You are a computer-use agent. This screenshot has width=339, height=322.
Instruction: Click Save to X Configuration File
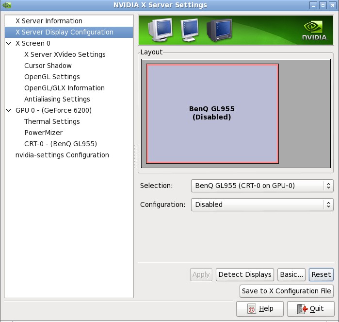287,291
